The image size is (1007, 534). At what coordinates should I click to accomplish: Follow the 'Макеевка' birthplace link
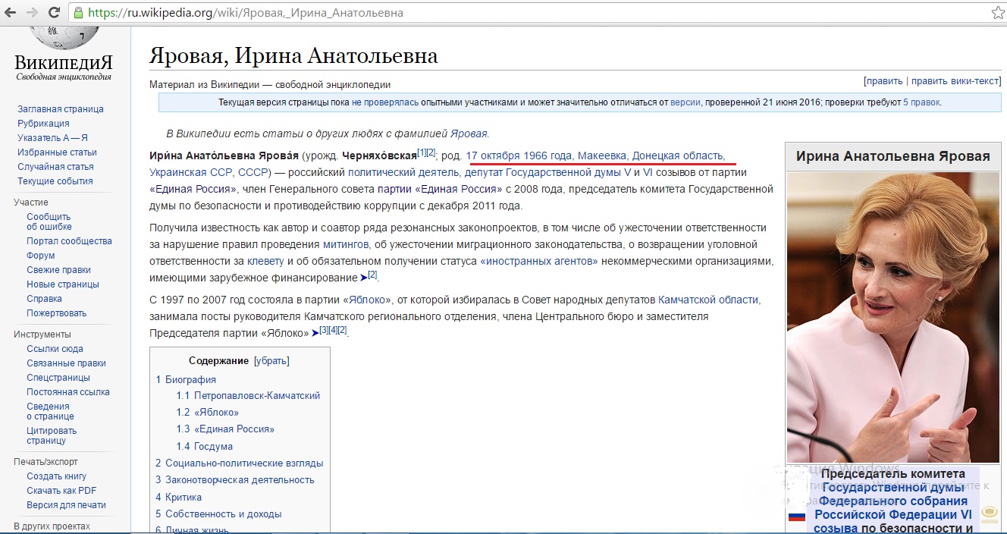point(602,155)
